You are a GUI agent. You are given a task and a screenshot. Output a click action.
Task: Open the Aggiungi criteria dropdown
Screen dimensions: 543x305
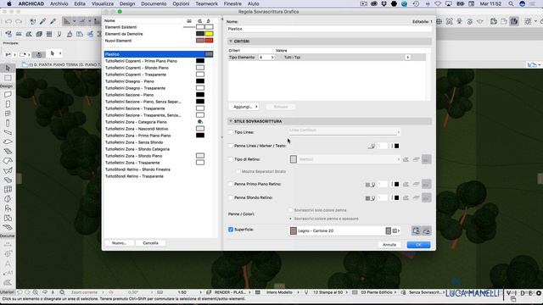click(x=244, y=107)
